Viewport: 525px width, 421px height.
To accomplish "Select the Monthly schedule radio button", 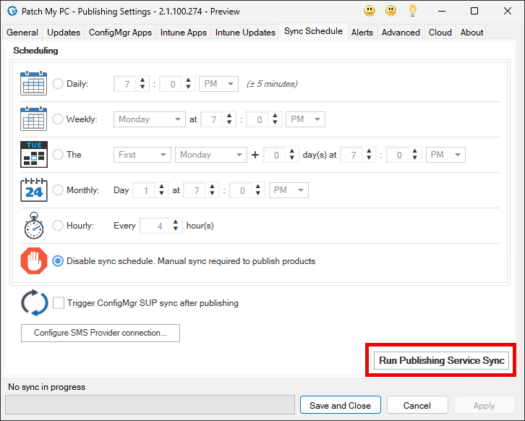I will pos(58,190).
